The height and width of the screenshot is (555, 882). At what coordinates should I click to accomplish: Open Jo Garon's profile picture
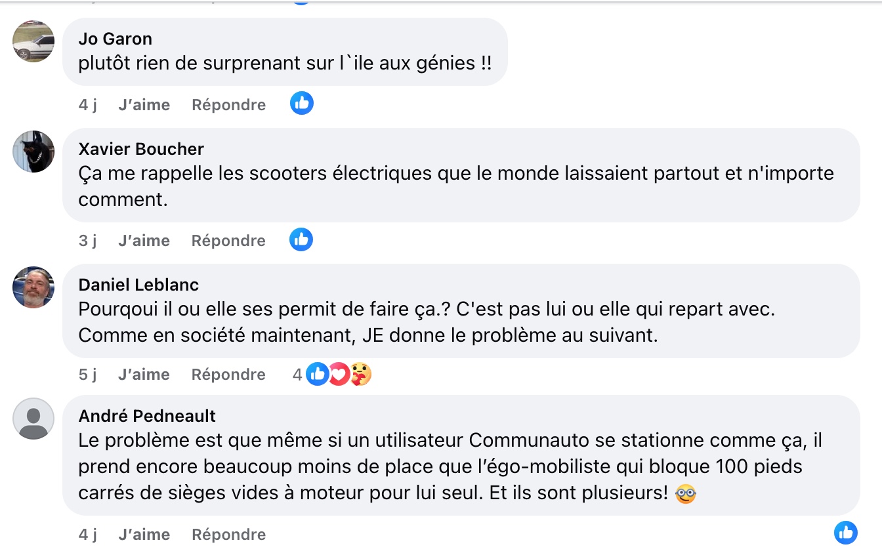click(33, 41)
